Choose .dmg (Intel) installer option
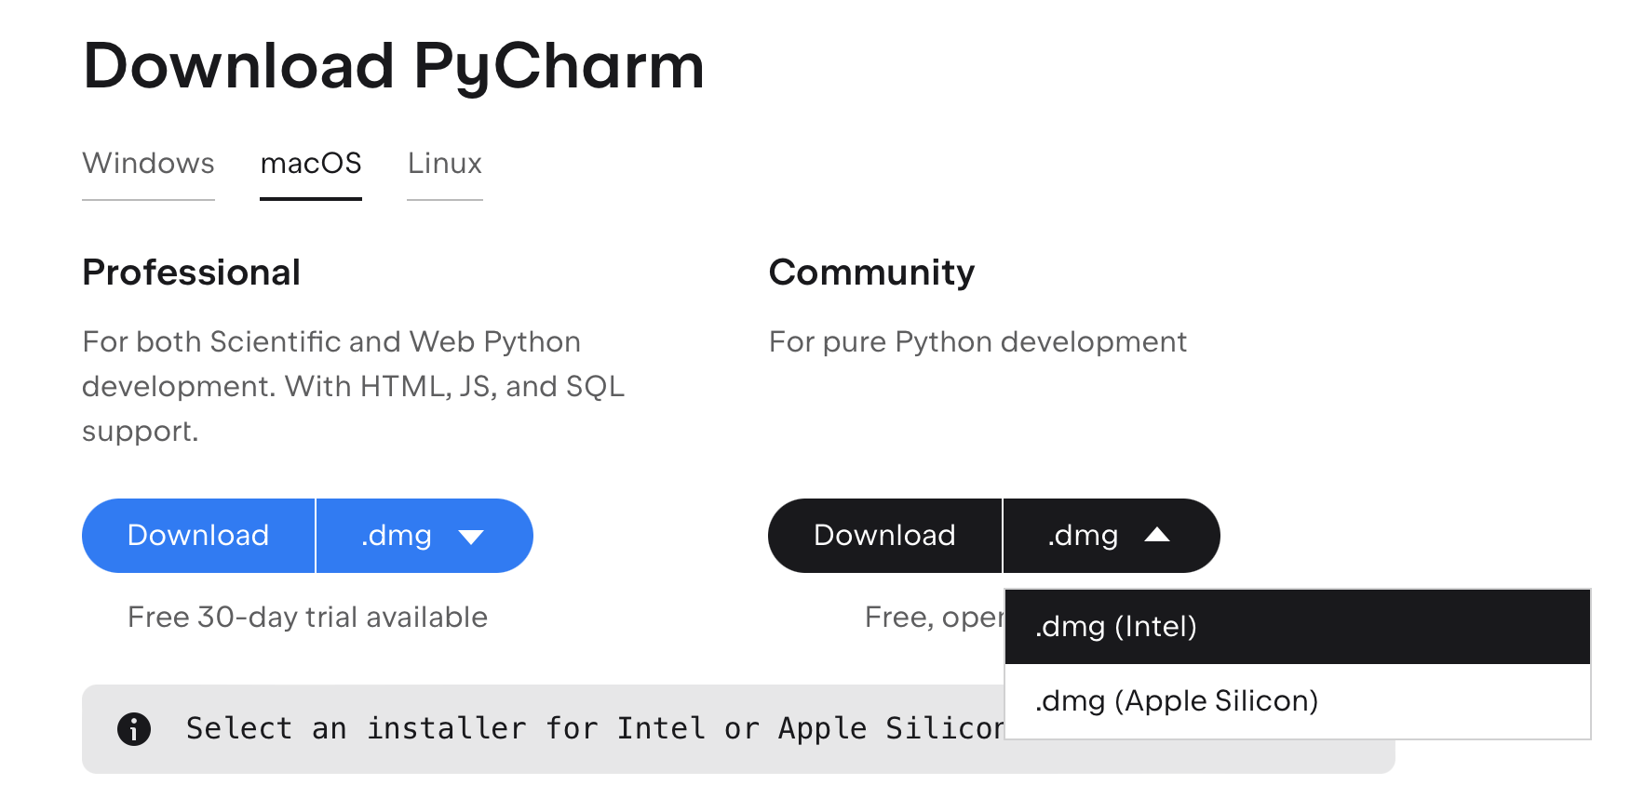Viewport: 1631px width, 798px height. click(x=1298, y=627)
